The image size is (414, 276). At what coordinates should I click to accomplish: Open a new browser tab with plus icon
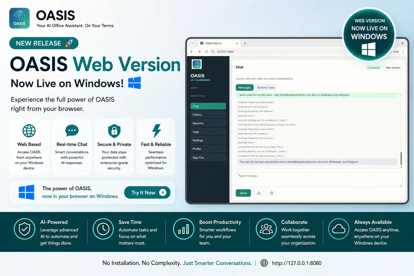[245, 43]
